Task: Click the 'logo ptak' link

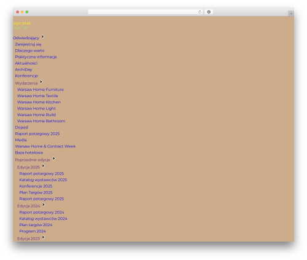Action: [22, 23]
